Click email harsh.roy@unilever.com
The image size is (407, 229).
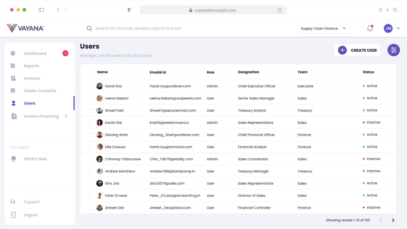coord(170,86)
